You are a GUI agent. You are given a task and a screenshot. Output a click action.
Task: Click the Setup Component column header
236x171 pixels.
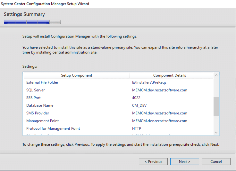pyautogui.click(x=76, y=75)
